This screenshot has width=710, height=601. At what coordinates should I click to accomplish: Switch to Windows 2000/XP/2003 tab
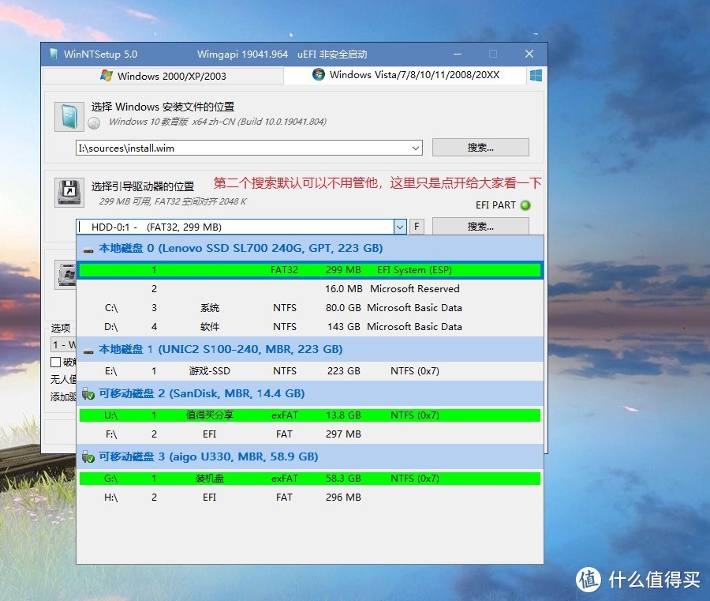coord(163,76)
